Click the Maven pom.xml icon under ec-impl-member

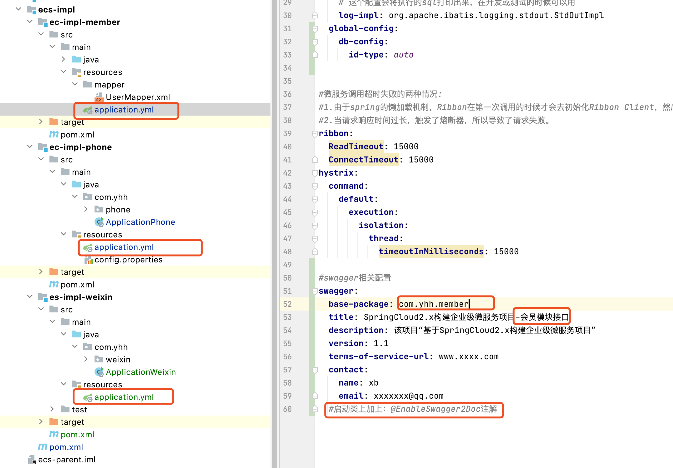tap(54, 135)
